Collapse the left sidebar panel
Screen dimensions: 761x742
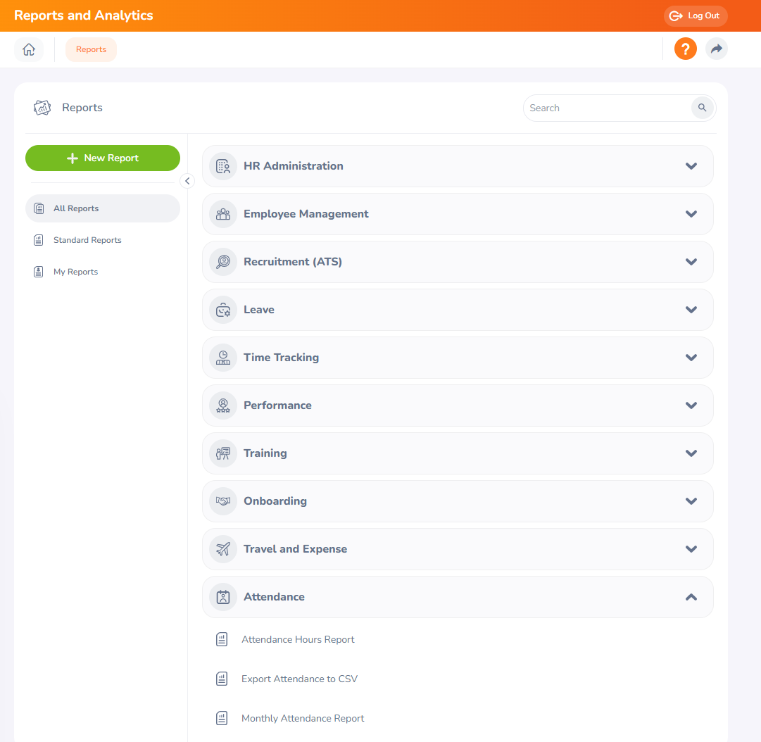point(187,181)
